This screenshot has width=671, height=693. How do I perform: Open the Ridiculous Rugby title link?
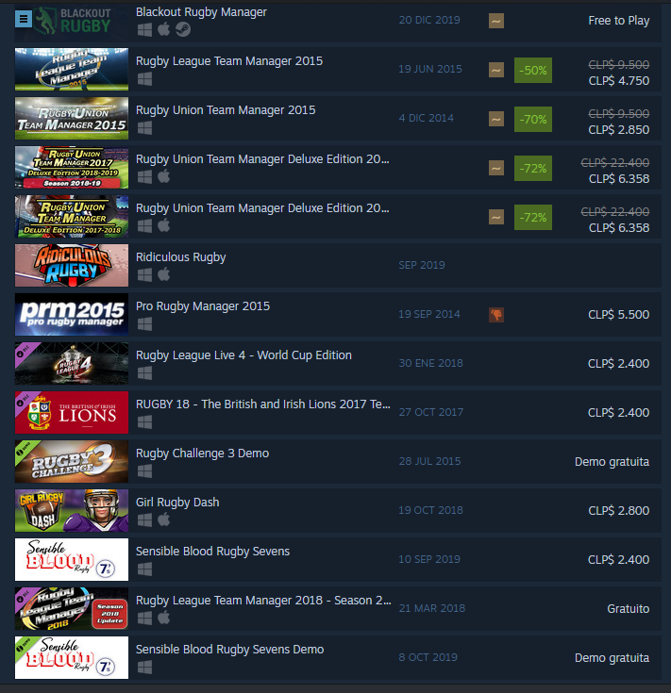[181, 257]
